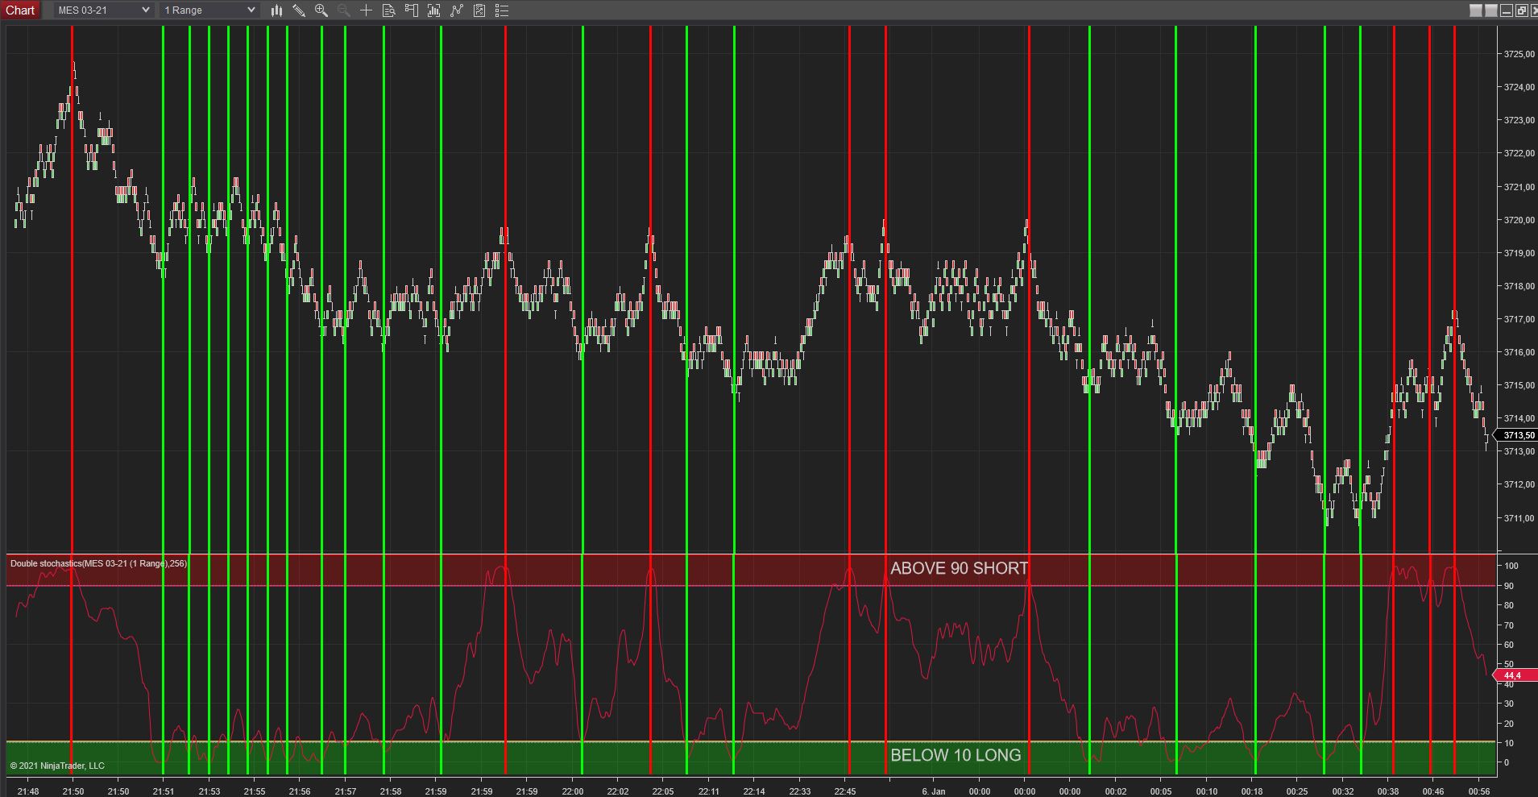Screen dimensions: 1538x797
Task: Select the Chart tab
Action: click(21, 10)
